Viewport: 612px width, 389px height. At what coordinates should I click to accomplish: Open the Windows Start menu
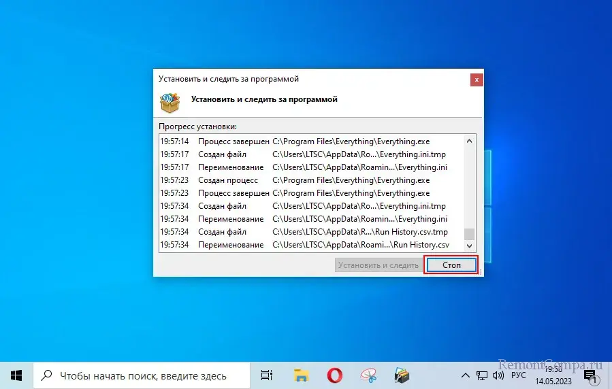[16, 375]
